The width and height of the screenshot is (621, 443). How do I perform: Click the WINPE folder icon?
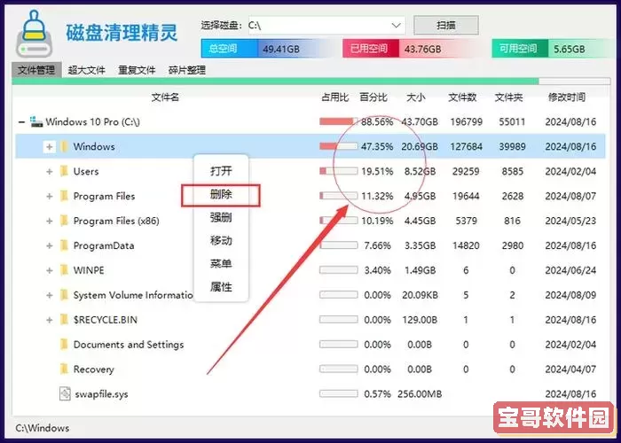tap(64, 270)
